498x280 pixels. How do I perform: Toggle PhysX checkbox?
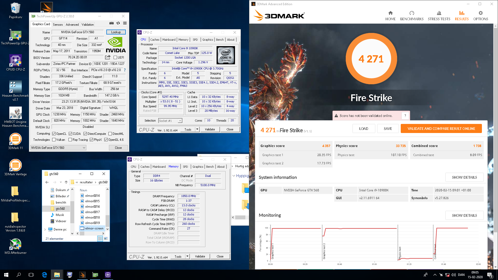click(x=92, y=140)
